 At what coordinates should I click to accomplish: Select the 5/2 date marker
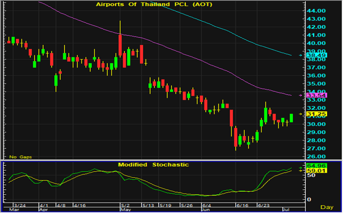pyautogui.click(x=124, y=206)
